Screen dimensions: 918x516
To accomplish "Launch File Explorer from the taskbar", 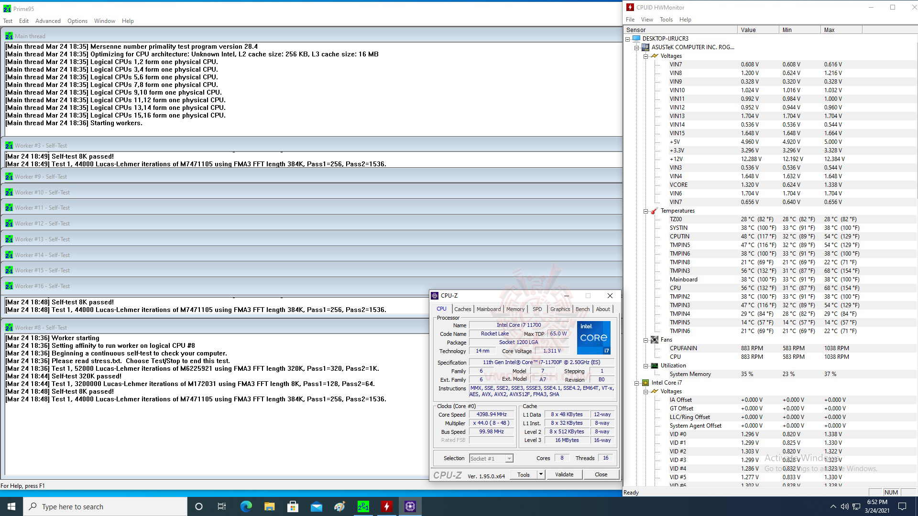I will pyautogui.click(x=269, y=506).
